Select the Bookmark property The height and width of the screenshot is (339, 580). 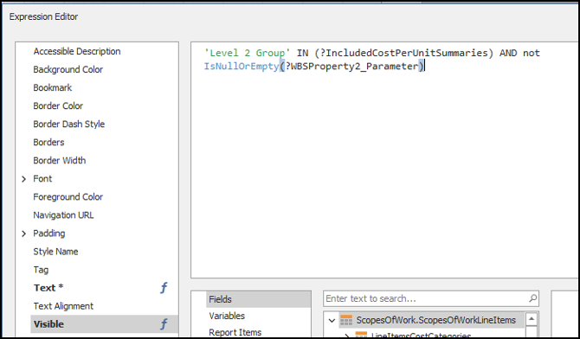click(x=53, y=87)
